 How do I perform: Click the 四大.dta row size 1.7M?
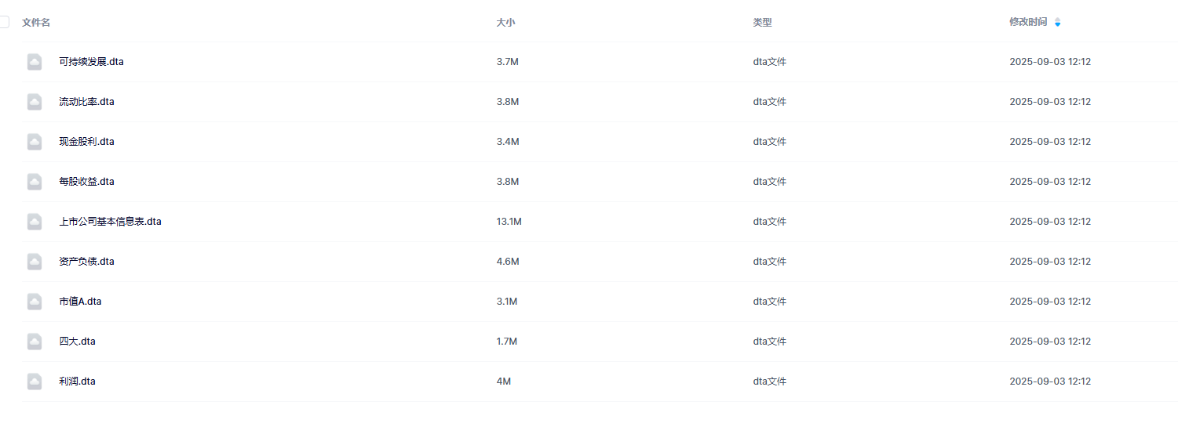point(506,342)
